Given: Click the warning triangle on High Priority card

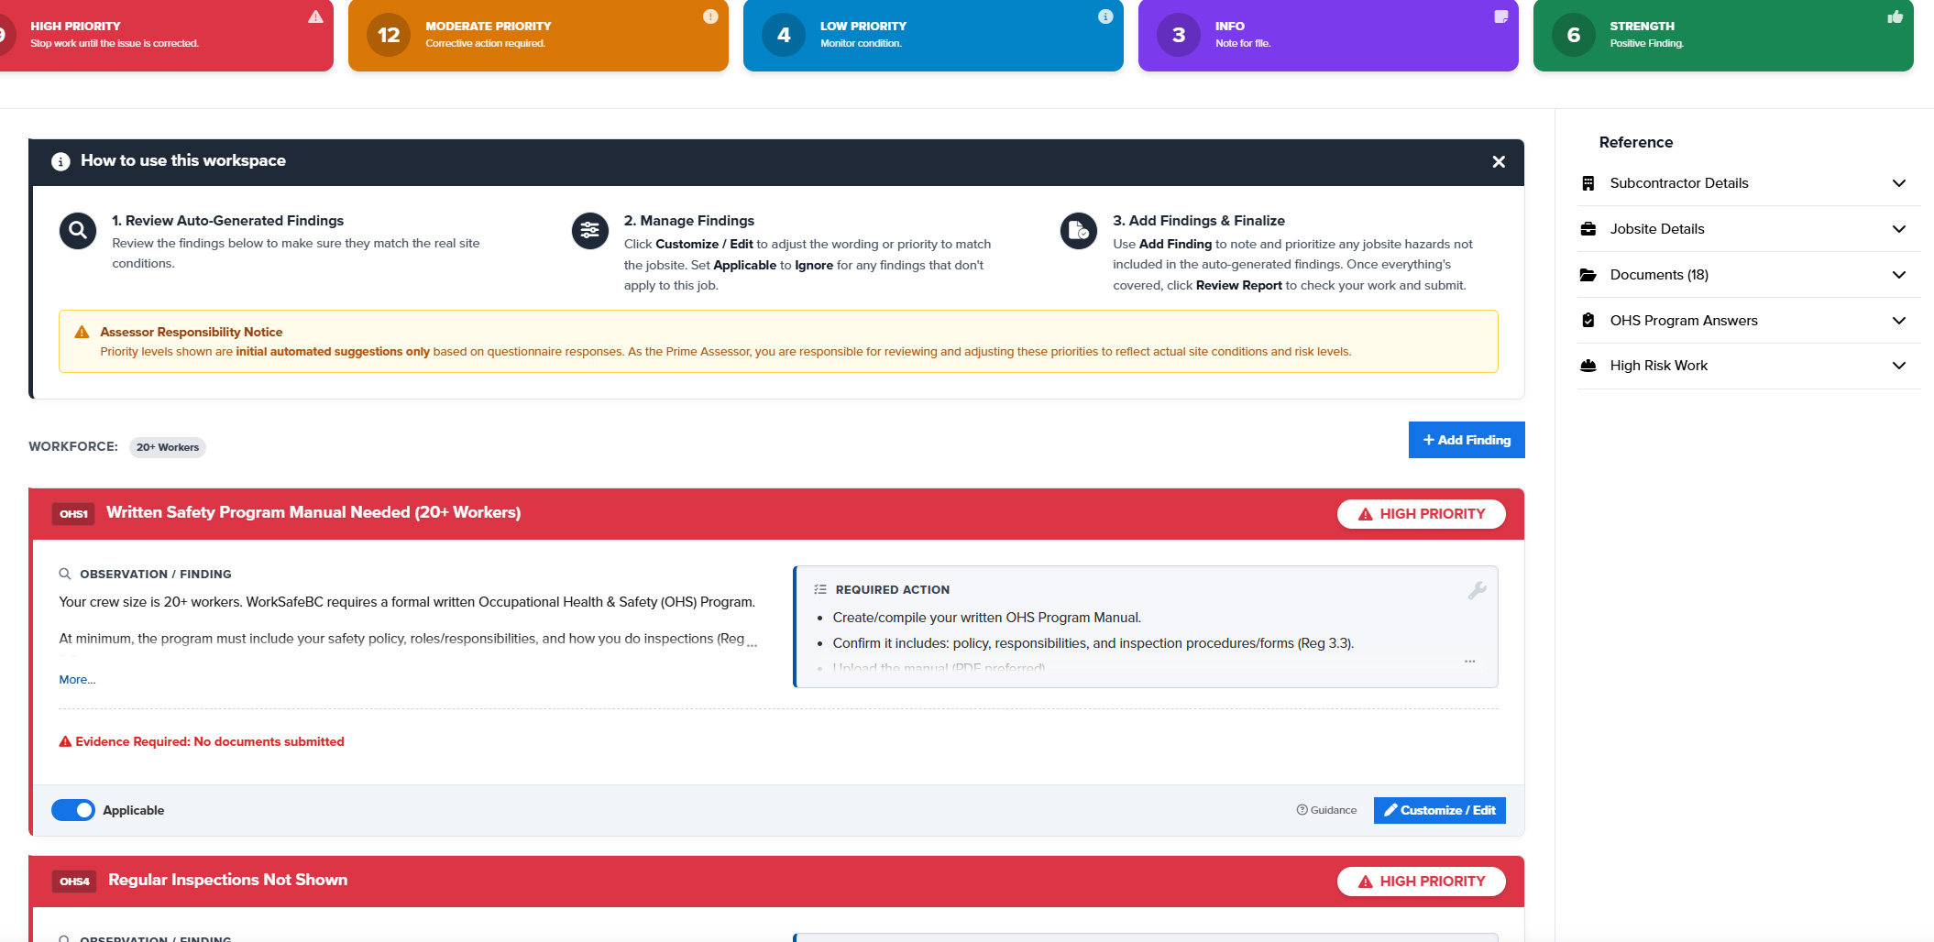Looking at the screenshot, I should (x=315, y=17).
